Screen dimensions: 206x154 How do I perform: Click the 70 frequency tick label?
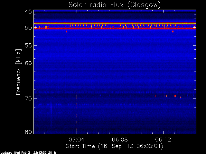coord(28,98)
